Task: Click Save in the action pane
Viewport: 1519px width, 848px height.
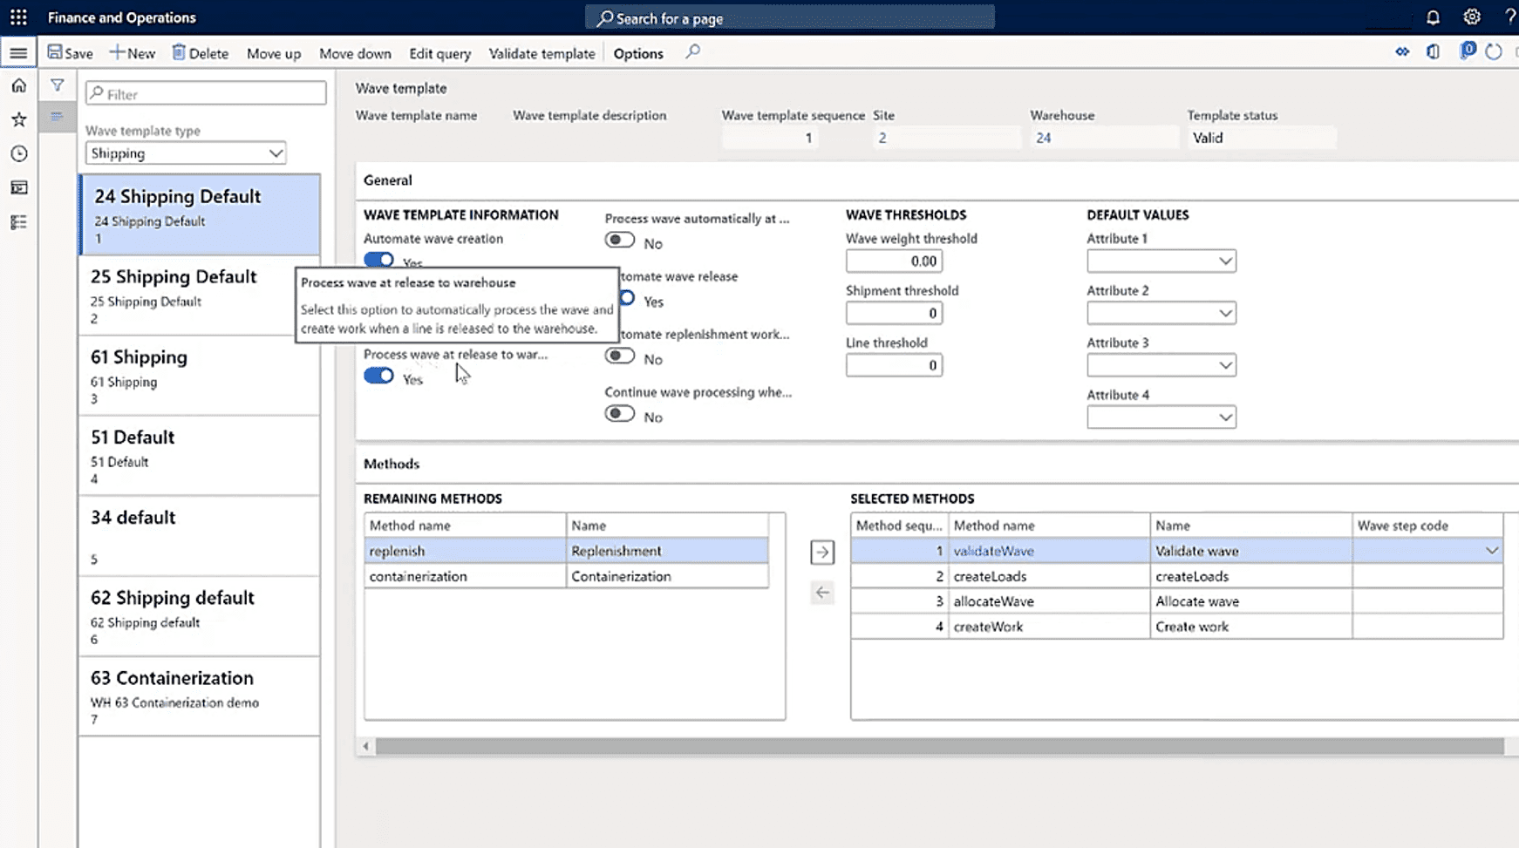Action: pos(70,53)
